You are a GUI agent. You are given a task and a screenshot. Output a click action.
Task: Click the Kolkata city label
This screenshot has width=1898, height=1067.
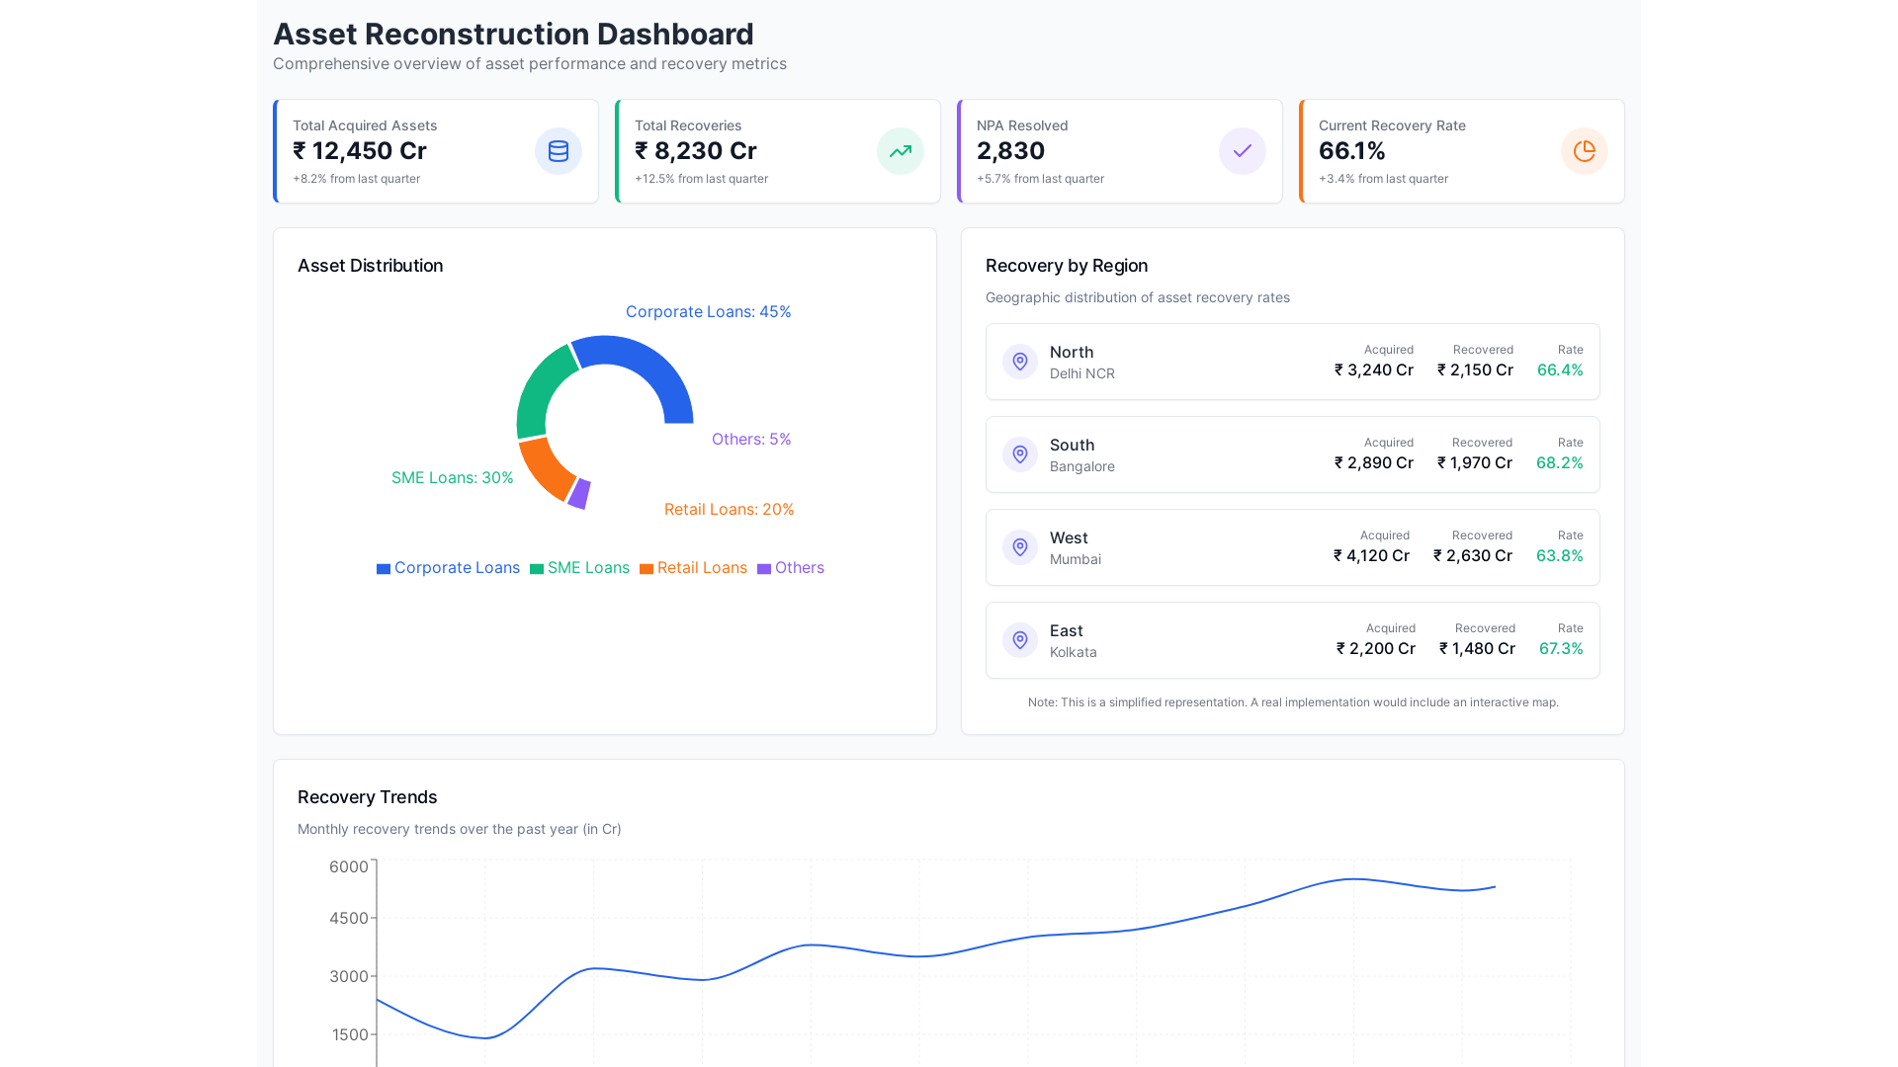pos(1074,652)
